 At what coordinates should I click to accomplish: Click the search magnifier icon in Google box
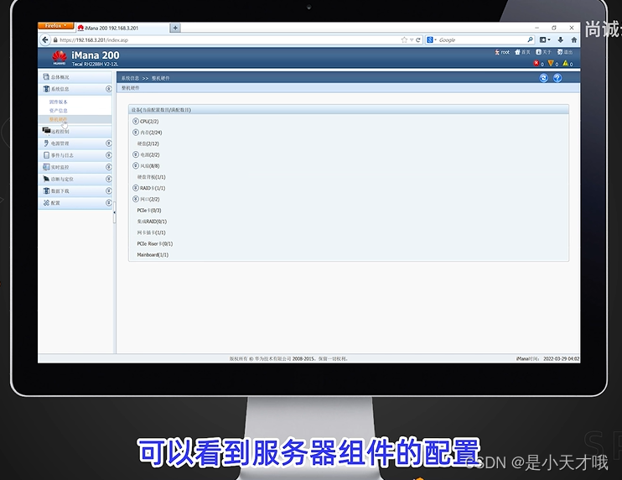click(x=530, y=39)
